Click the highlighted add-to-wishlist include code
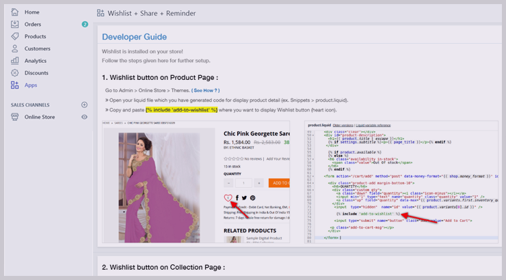 181,110
